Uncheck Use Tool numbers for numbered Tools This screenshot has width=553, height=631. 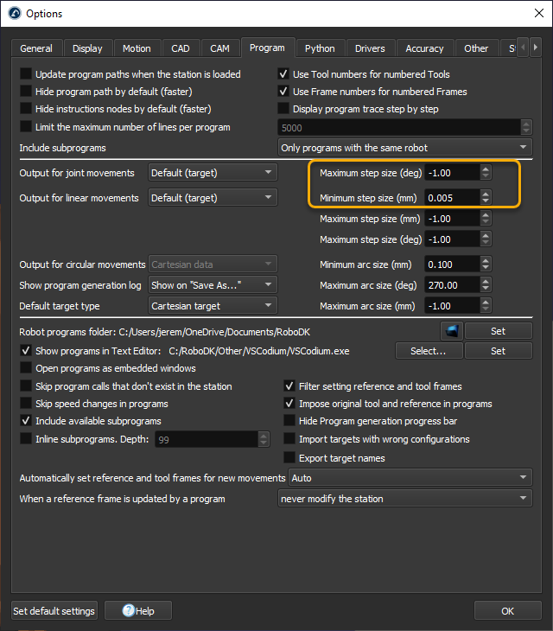pyautogui.click(x=283, y=74)
